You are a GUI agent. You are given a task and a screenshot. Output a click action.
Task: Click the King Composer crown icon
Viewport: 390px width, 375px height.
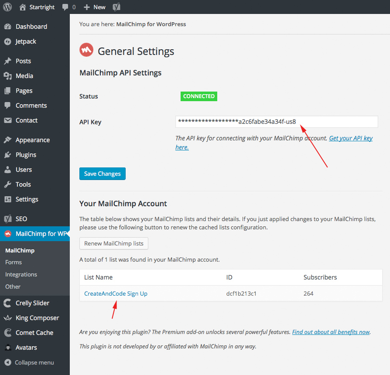click(8, 318)
